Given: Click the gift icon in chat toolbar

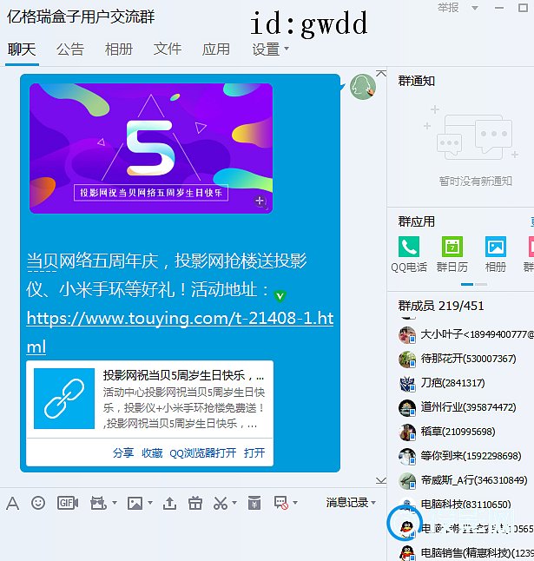Looking at the screenshot, I should click(x=195, y=503).
